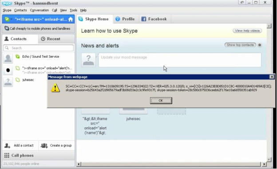Viewport: 277px width, 169px height.
Task: Open the View menu
Action: tap(63, 10)
